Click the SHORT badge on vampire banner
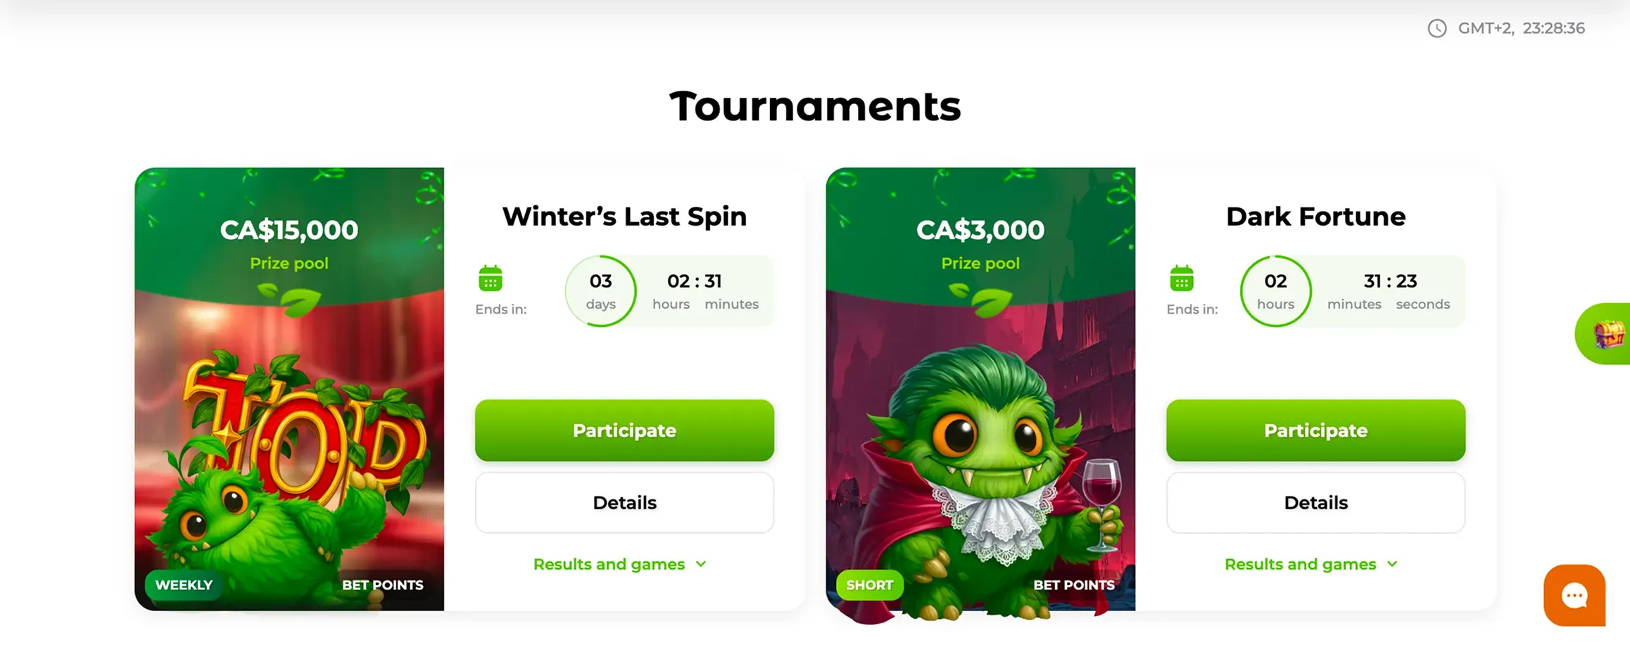Image resolution: width=1630 pixels, height=647 pixels. coord(870,585)
